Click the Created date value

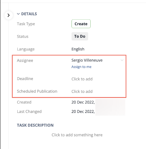83,102
